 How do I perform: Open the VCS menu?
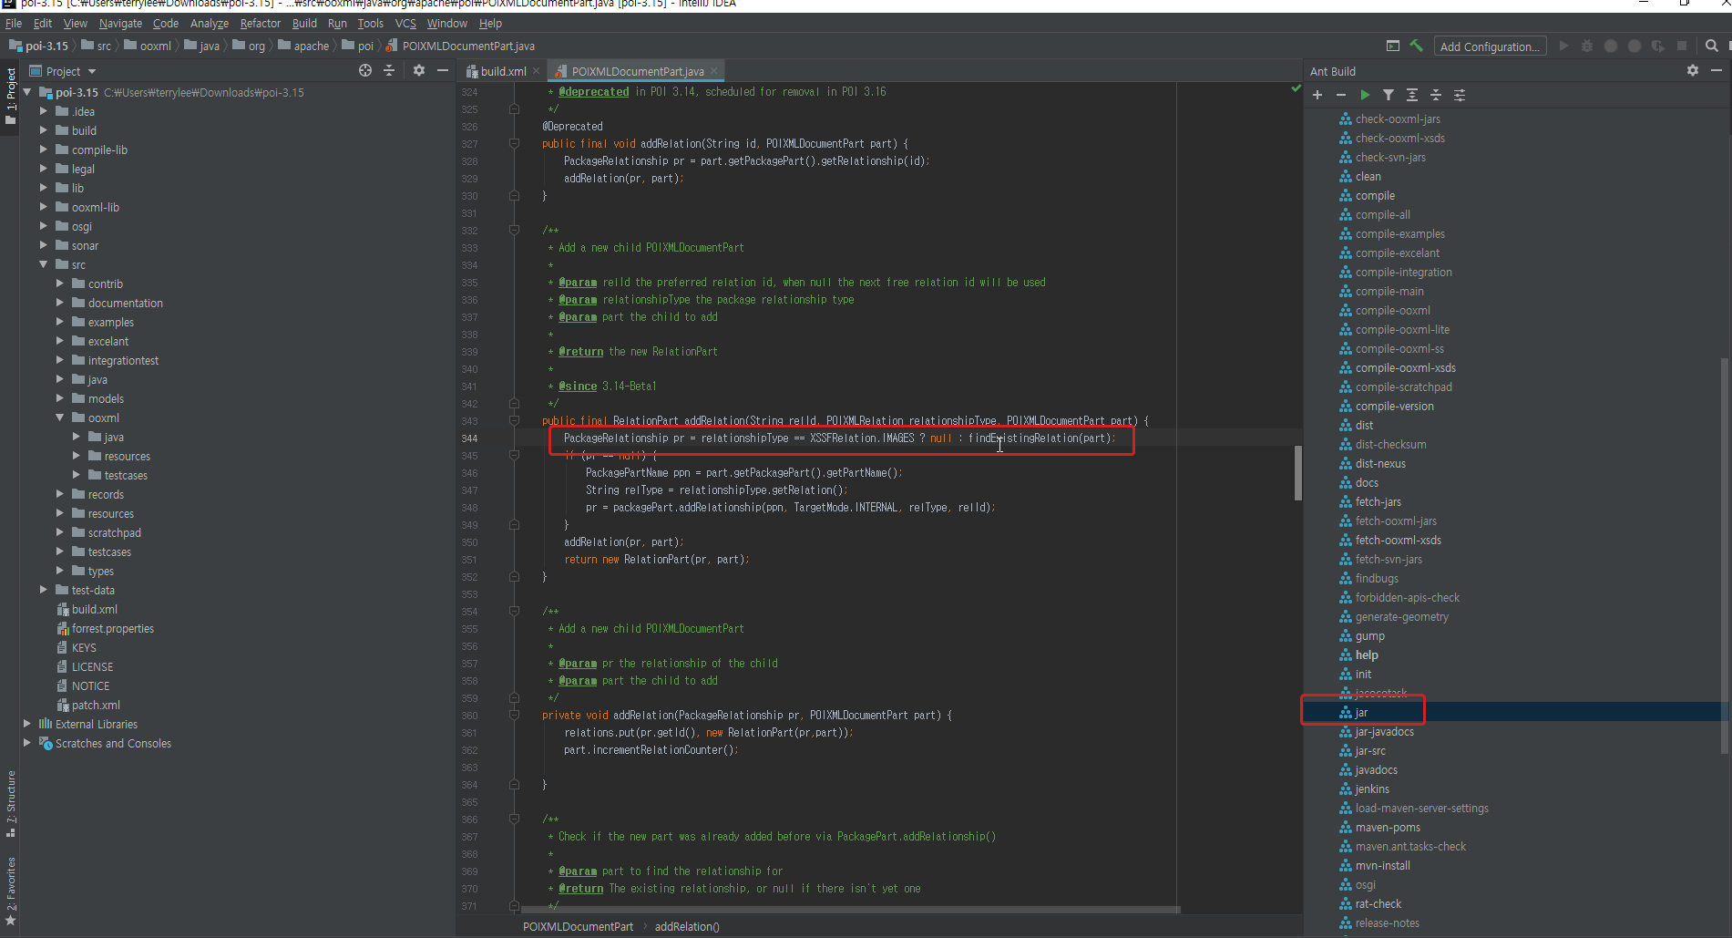tap(405, 23)
